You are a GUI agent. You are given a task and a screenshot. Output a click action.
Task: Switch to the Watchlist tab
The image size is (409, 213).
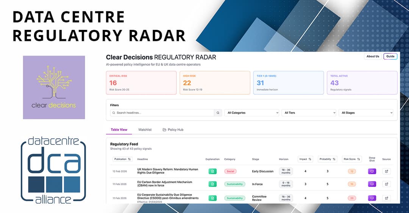click(x=145, y=129)
